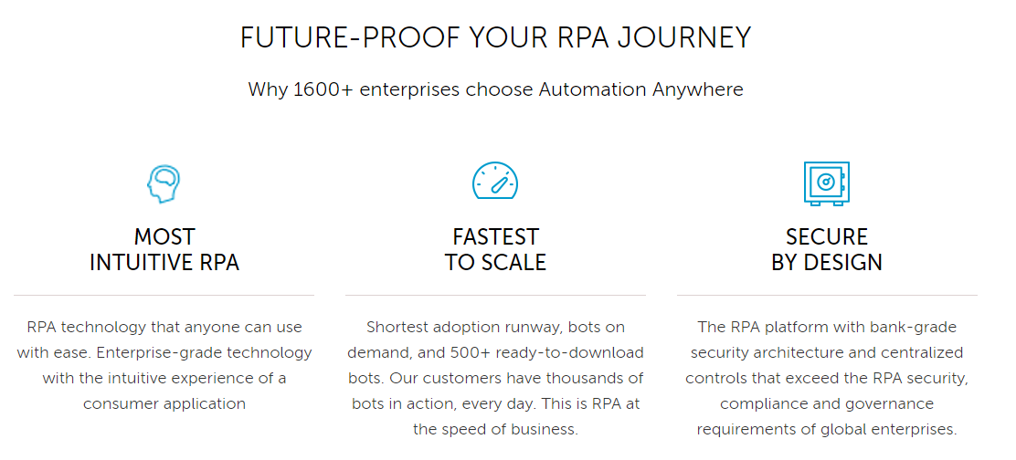Viewport: 1016px width, 460px height.
Task: Click 'requirements of global enterprises' line
Action: click(827, 430)
